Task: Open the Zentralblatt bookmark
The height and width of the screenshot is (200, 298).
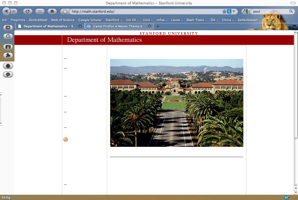Action: tap(38, 20)
